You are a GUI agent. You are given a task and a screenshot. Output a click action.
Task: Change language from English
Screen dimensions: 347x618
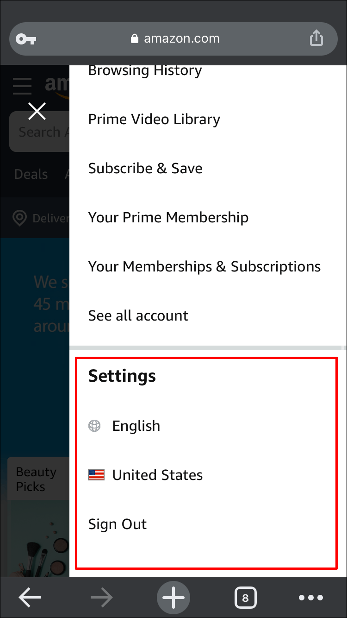click(136, 425)
